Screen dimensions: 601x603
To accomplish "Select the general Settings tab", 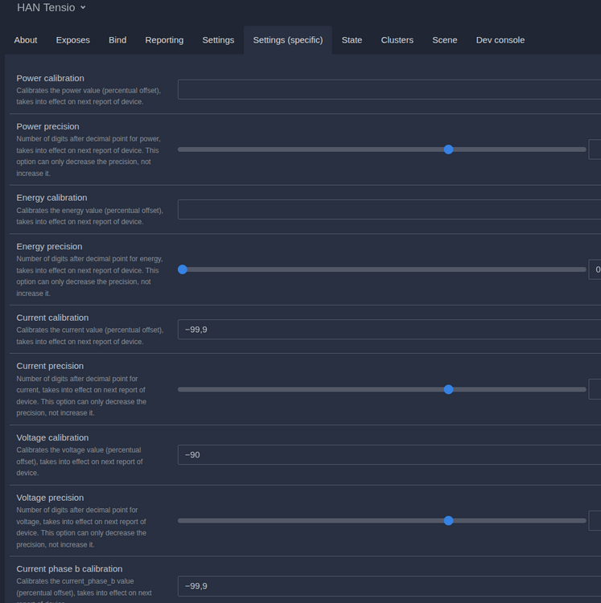I will click(218, 40).
